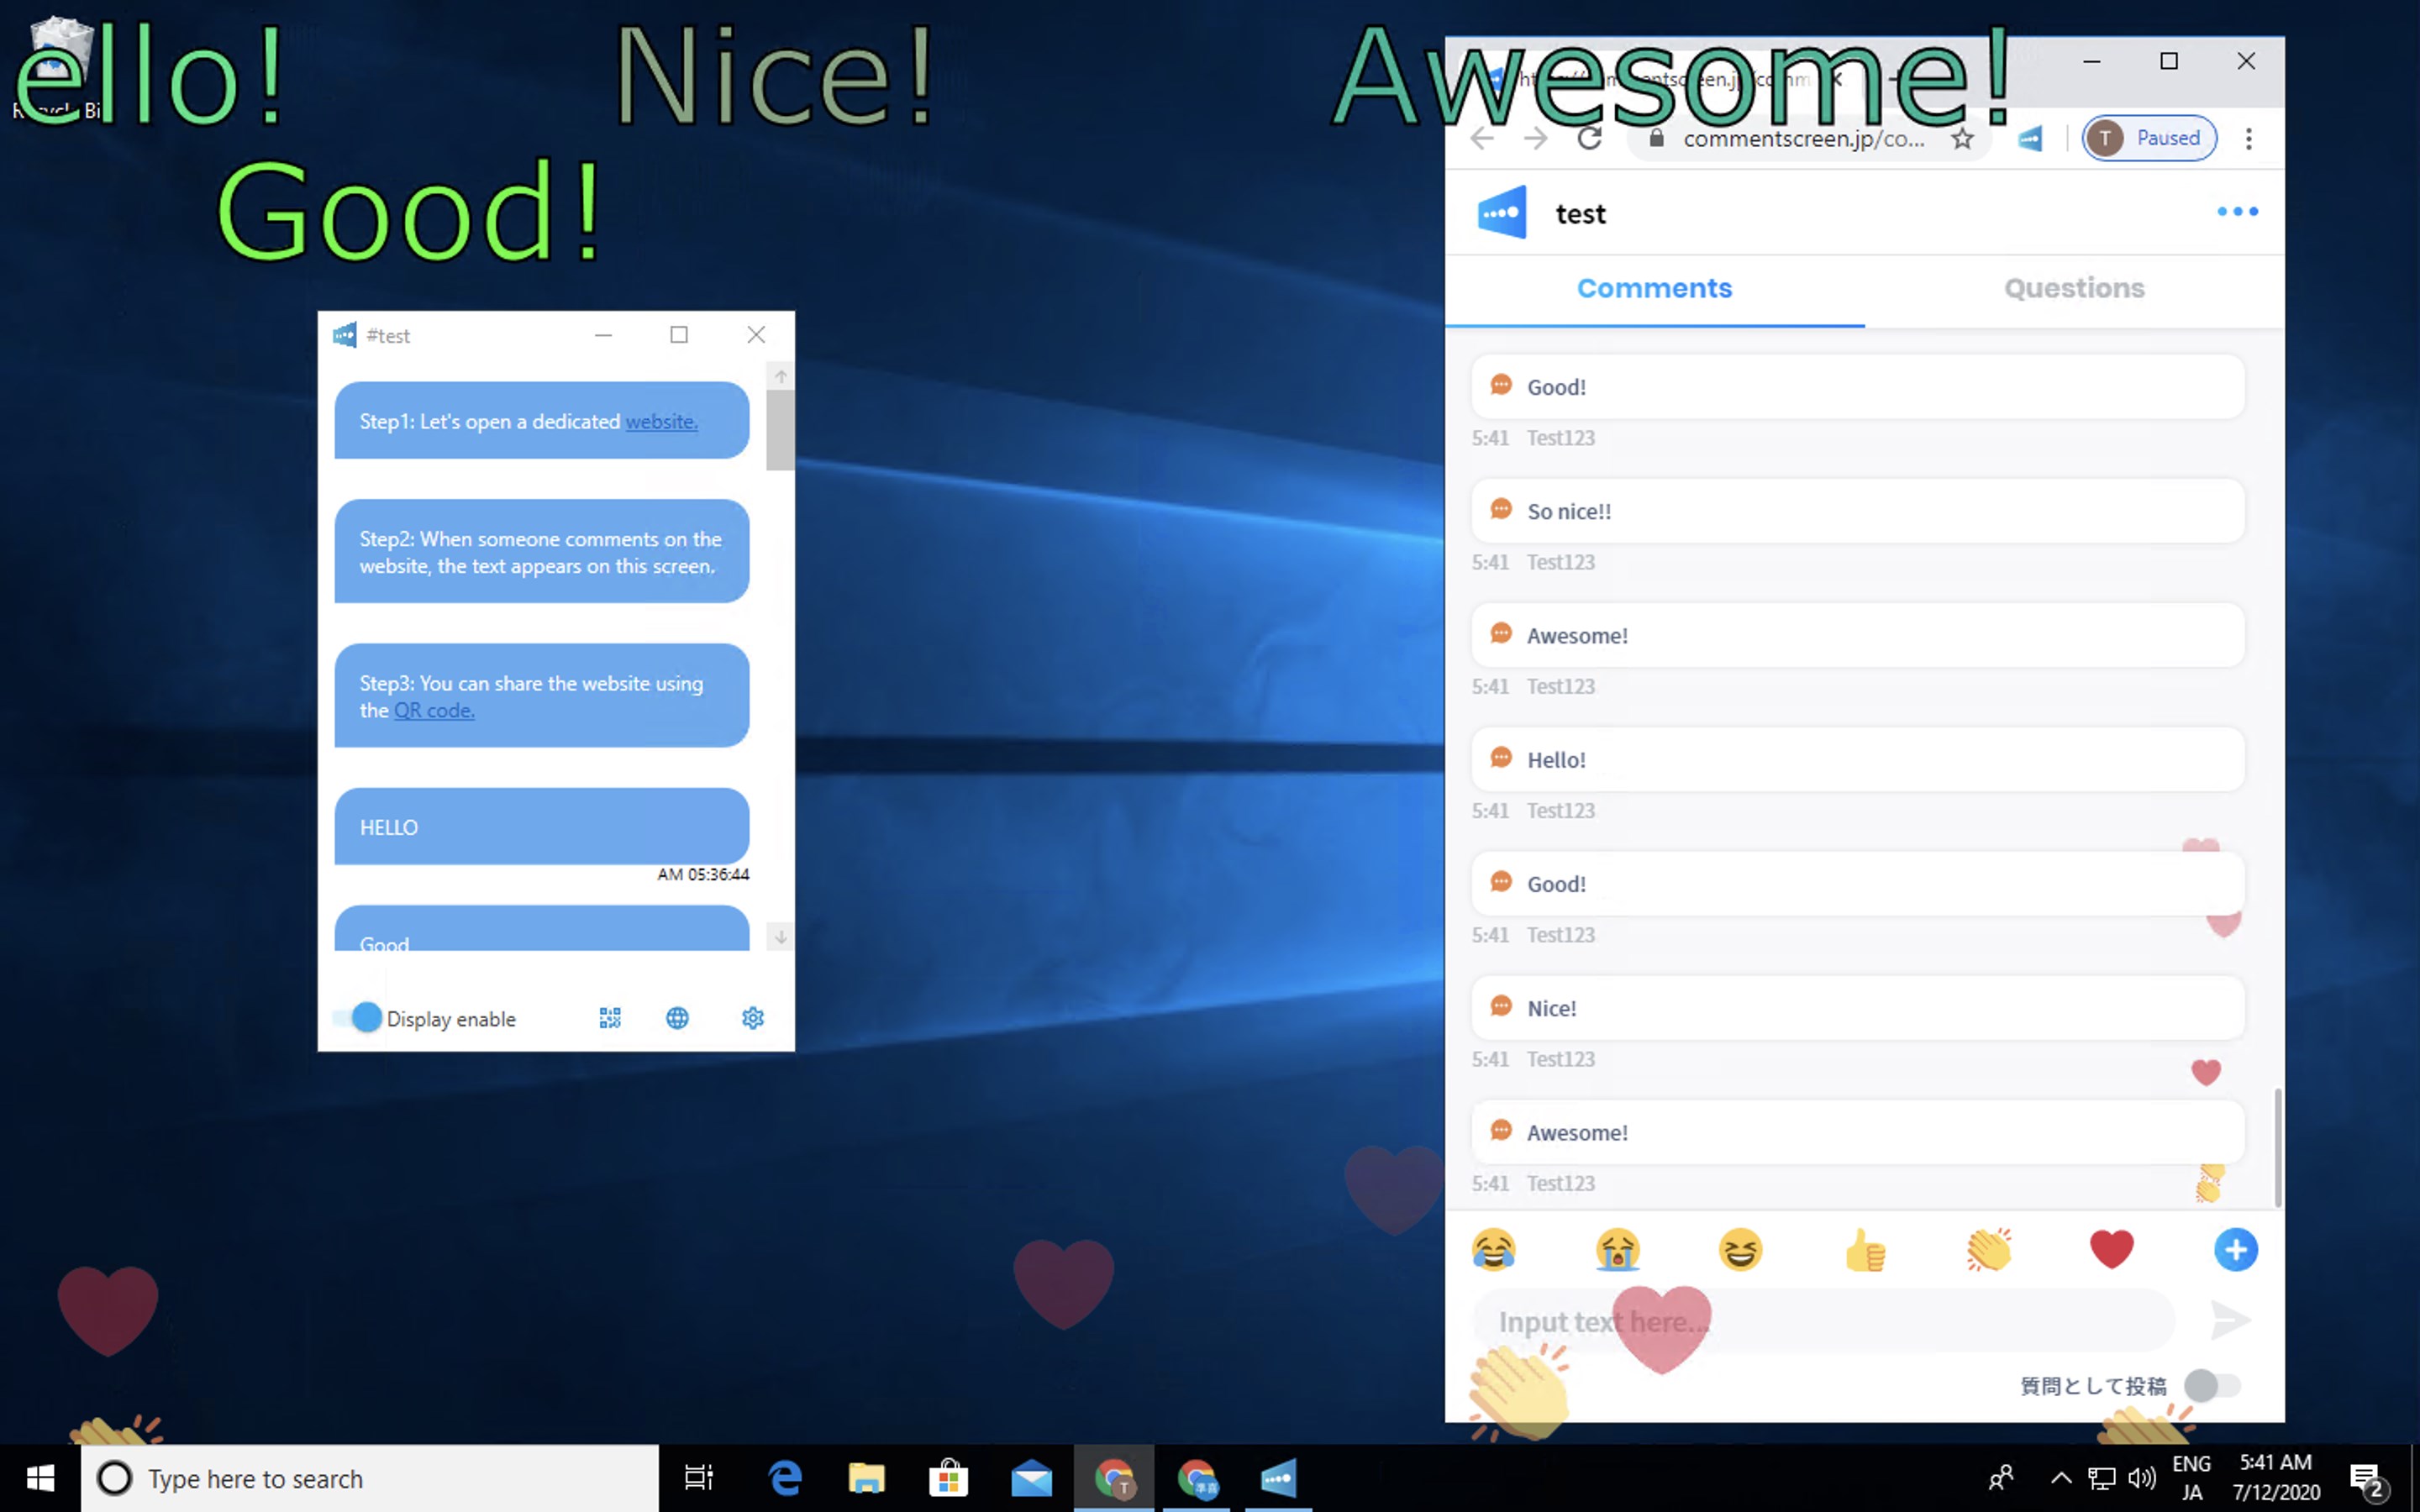Open more reactions with blue plus
The width and height of the screenshot is (2420, 1512).
tap(2235, 1250)
